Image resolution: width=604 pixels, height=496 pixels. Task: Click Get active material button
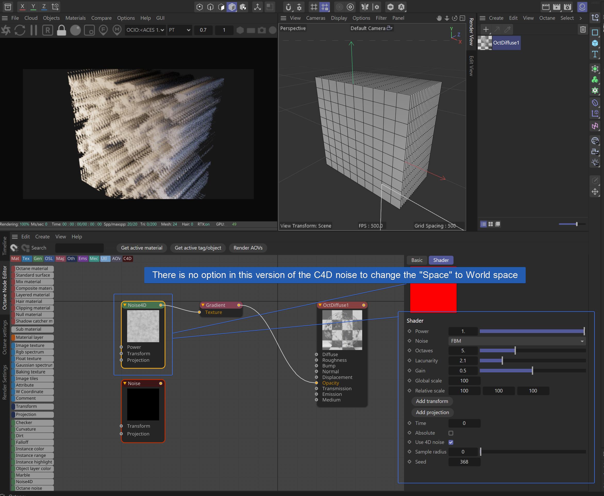(141, 248)
